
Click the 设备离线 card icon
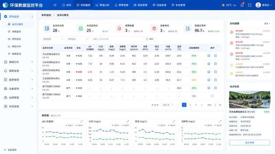coord(154,28)
